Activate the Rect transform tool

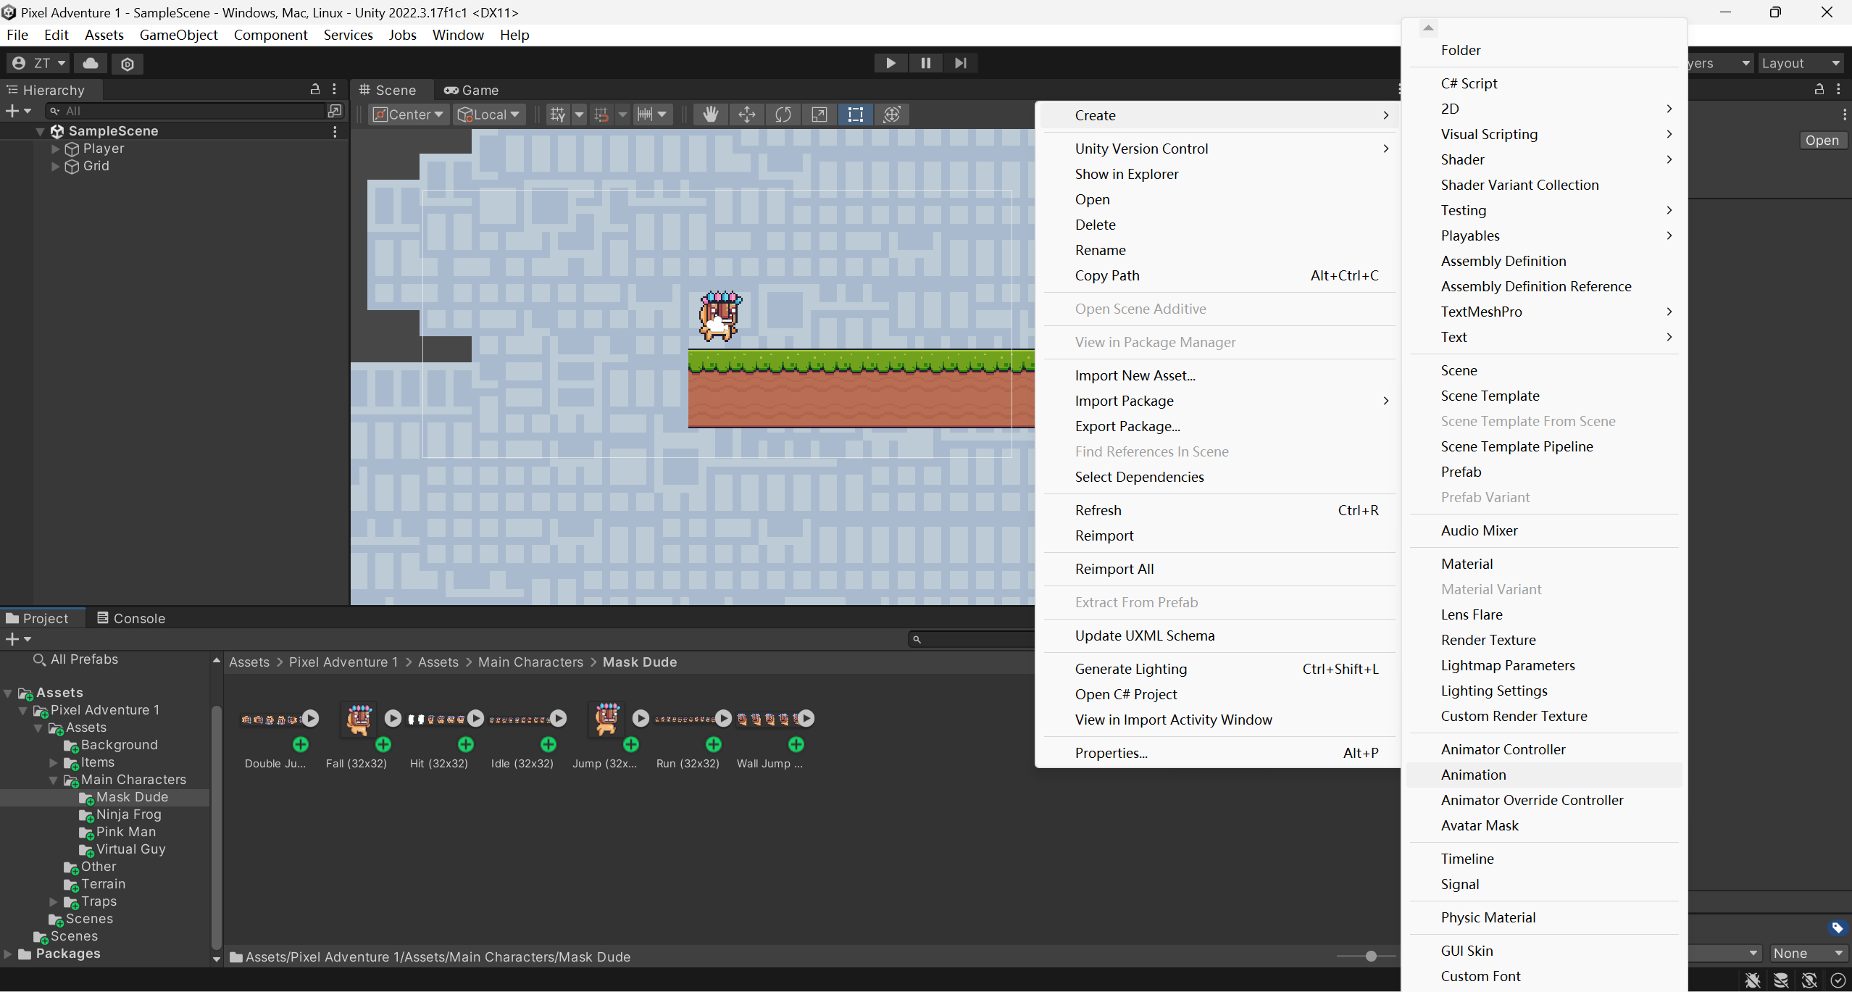(x=855, y=114)
